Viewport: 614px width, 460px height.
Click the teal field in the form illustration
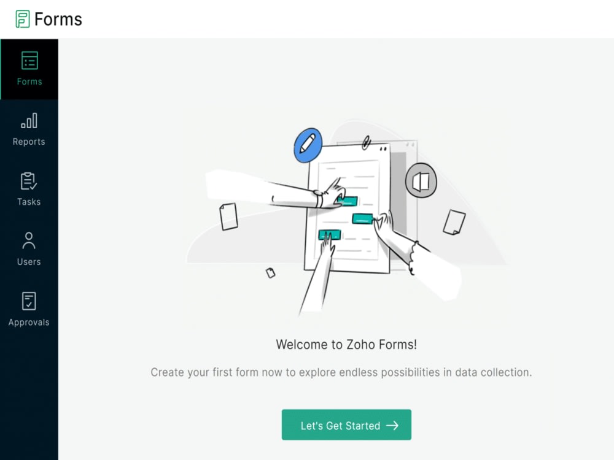[x=362, y=218]
